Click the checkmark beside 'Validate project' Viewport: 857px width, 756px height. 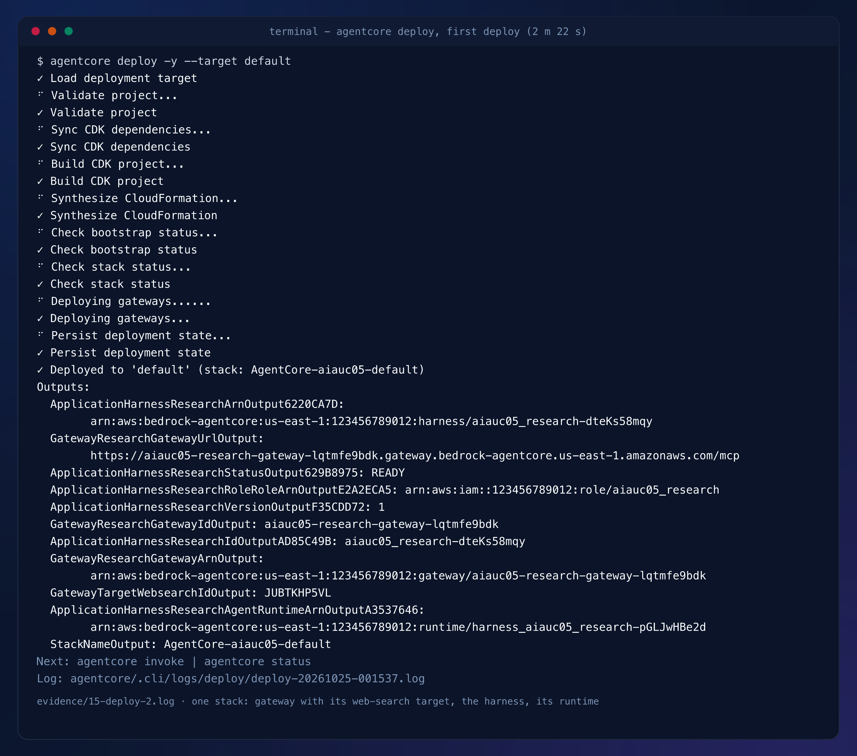(40, 113)
